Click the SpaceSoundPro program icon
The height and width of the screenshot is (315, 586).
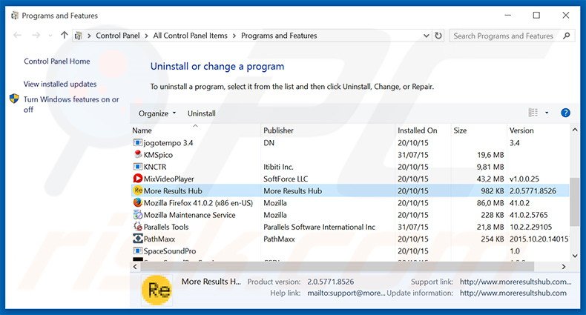tap(138, 251)
